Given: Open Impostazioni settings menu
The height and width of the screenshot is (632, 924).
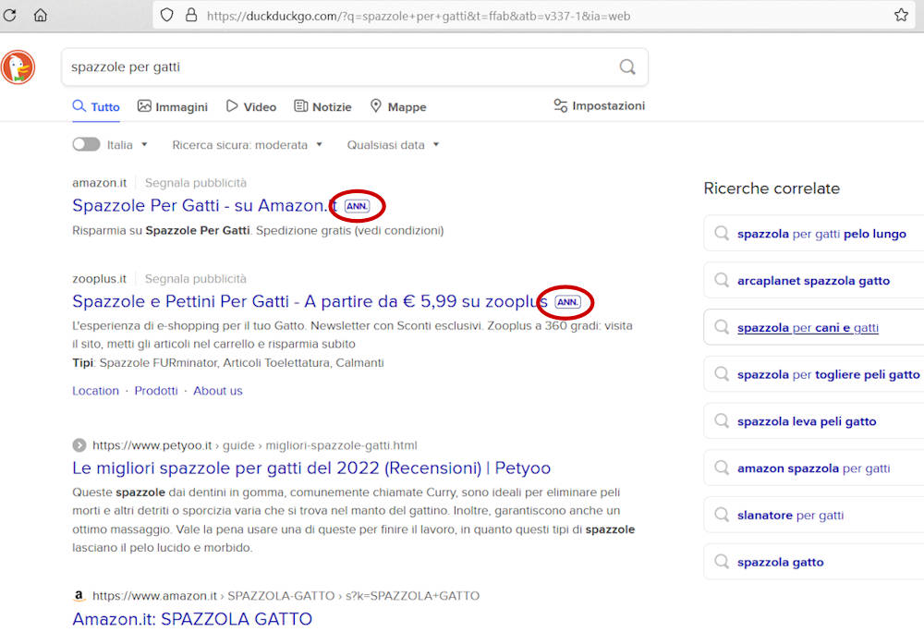Looking at the screenshot, I should click(x=599, y=106).
